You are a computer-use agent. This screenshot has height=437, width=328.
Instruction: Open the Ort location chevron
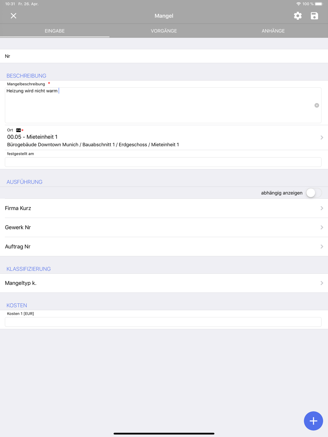[321, 138]
